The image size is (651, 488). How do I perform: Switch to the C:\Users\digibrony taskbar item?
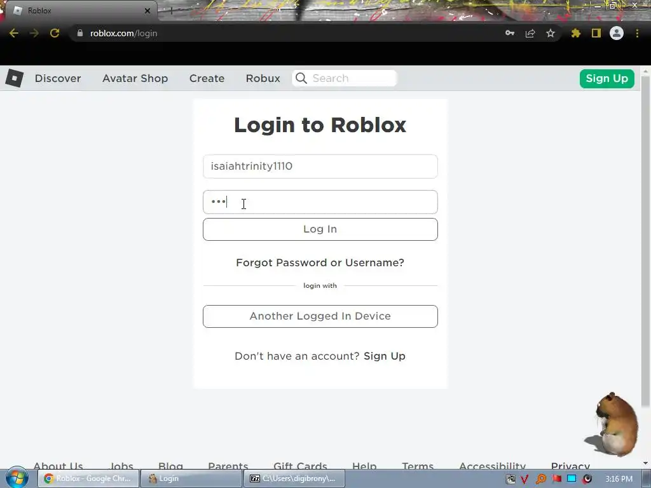(294, 478)
